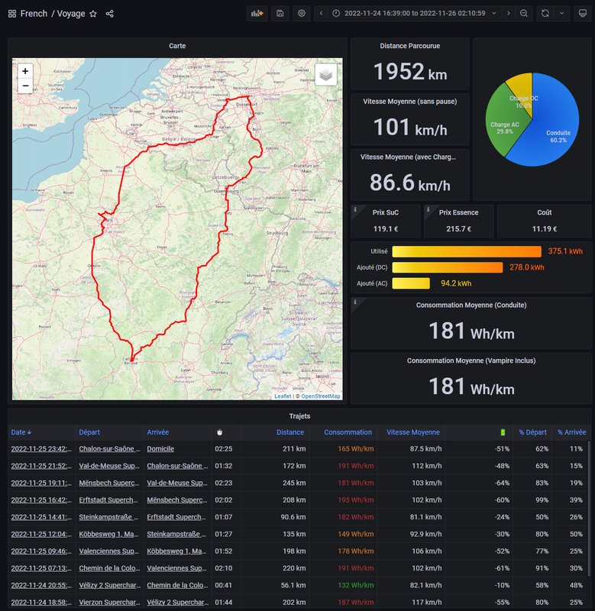
Task: Click the 1952 km distance value
Action: tap(410, 72)
